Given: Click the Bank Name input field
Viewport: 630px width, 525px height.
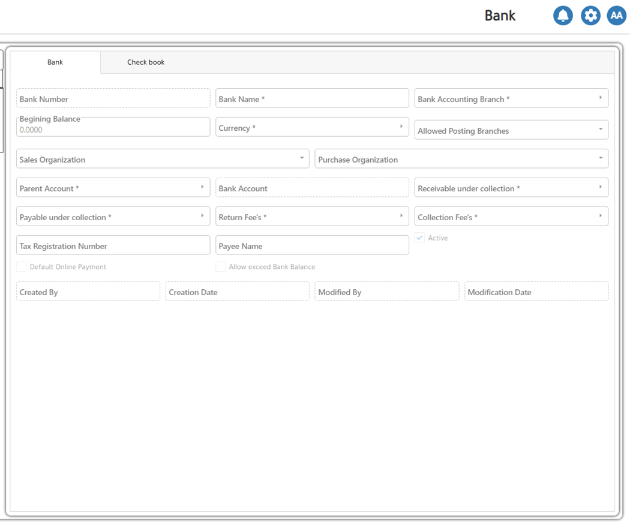Looking at the screenshot, I should (x=312, y=99).
